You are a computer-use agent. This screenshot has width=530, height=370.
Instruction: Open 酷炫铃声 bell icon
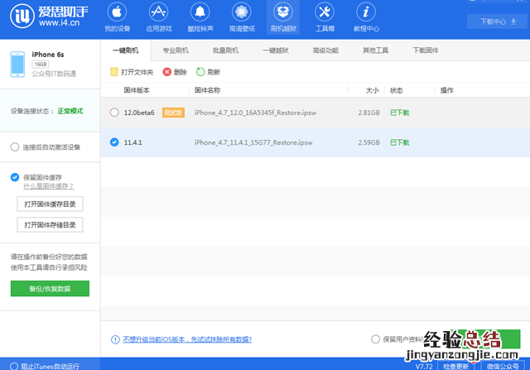click(x=200, y=12)
